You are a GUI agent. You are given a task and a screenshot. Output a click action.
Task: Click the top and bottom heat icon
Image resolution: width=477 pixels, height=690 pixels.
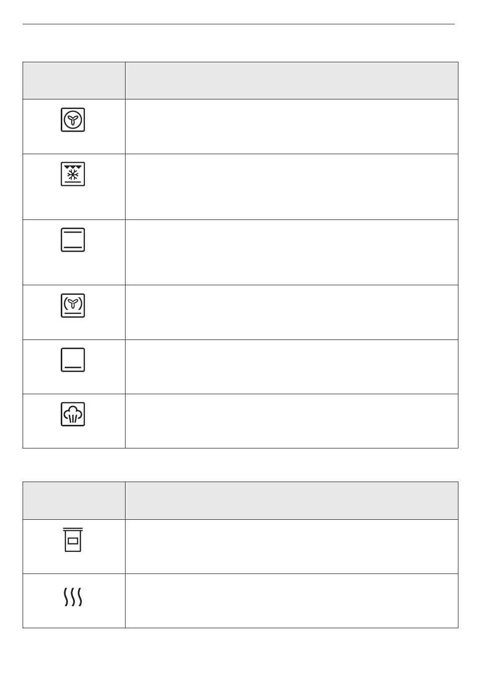point(73,240)
